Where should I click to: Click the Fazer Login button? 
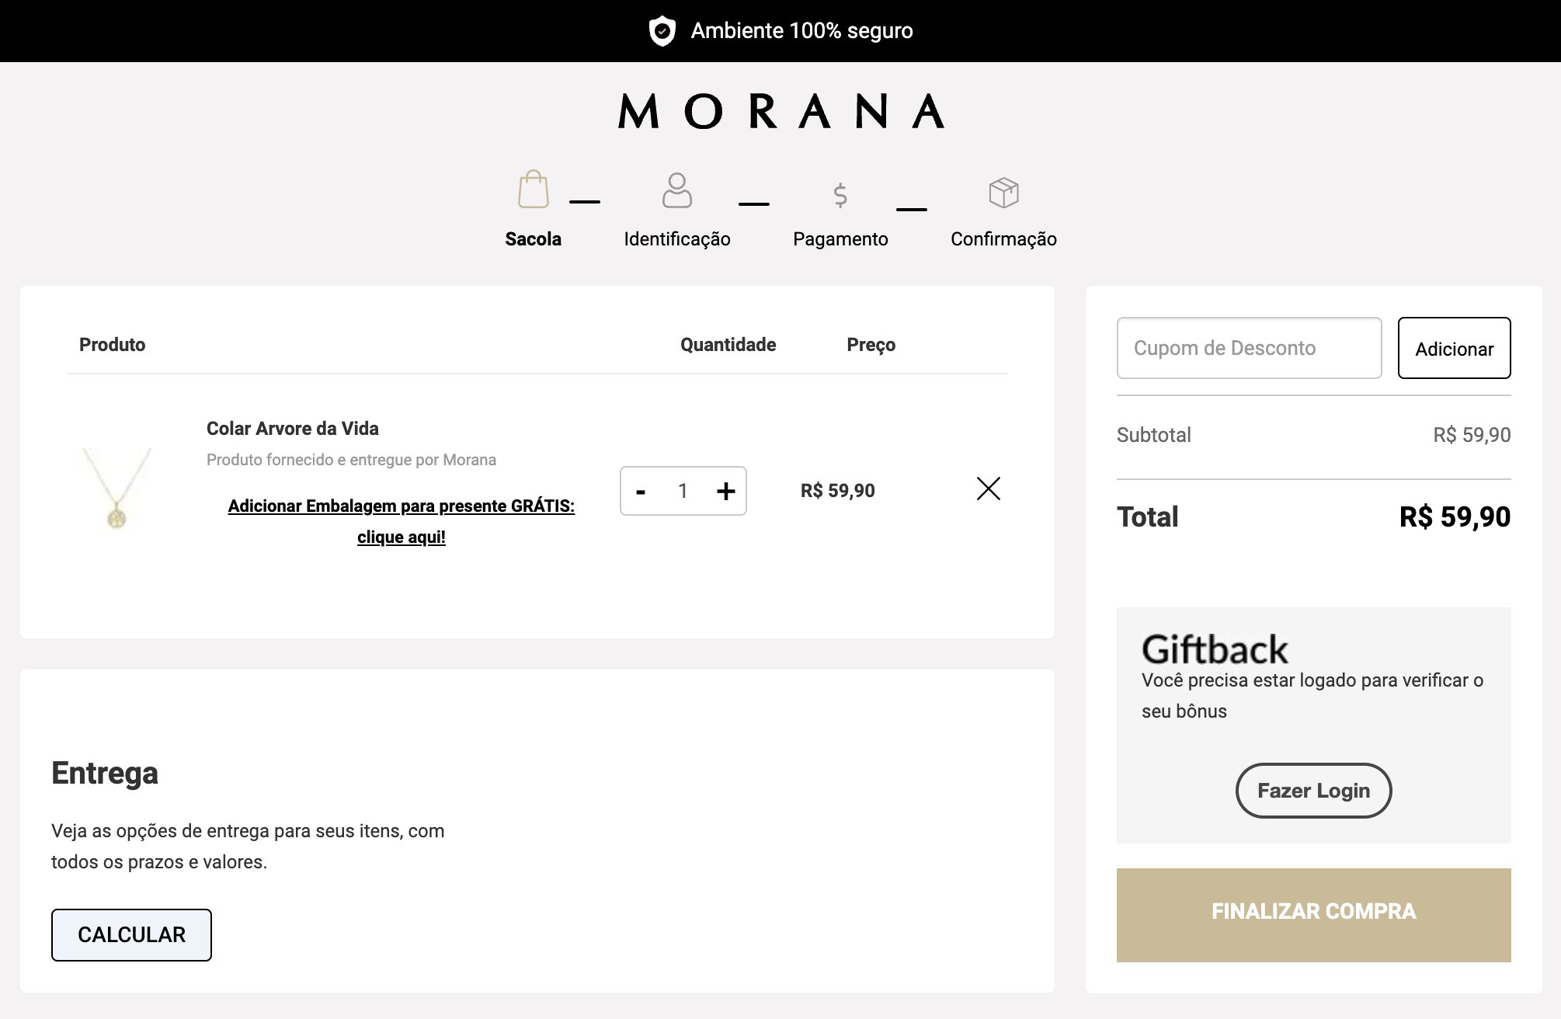click(1313, 791)
